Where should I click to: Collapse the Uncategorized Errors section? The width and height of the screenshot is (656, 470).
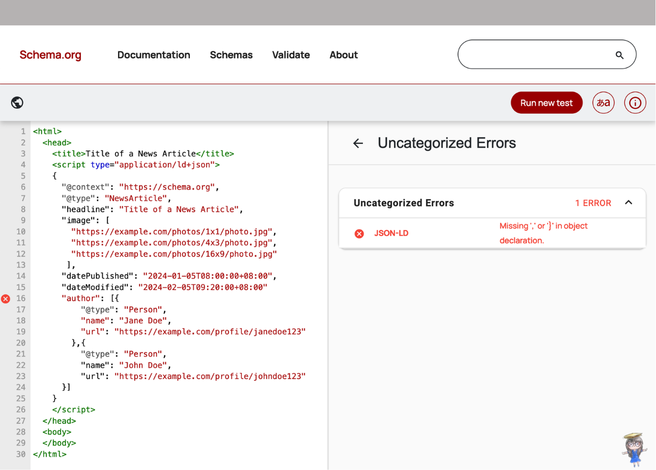tap(629, 203)
